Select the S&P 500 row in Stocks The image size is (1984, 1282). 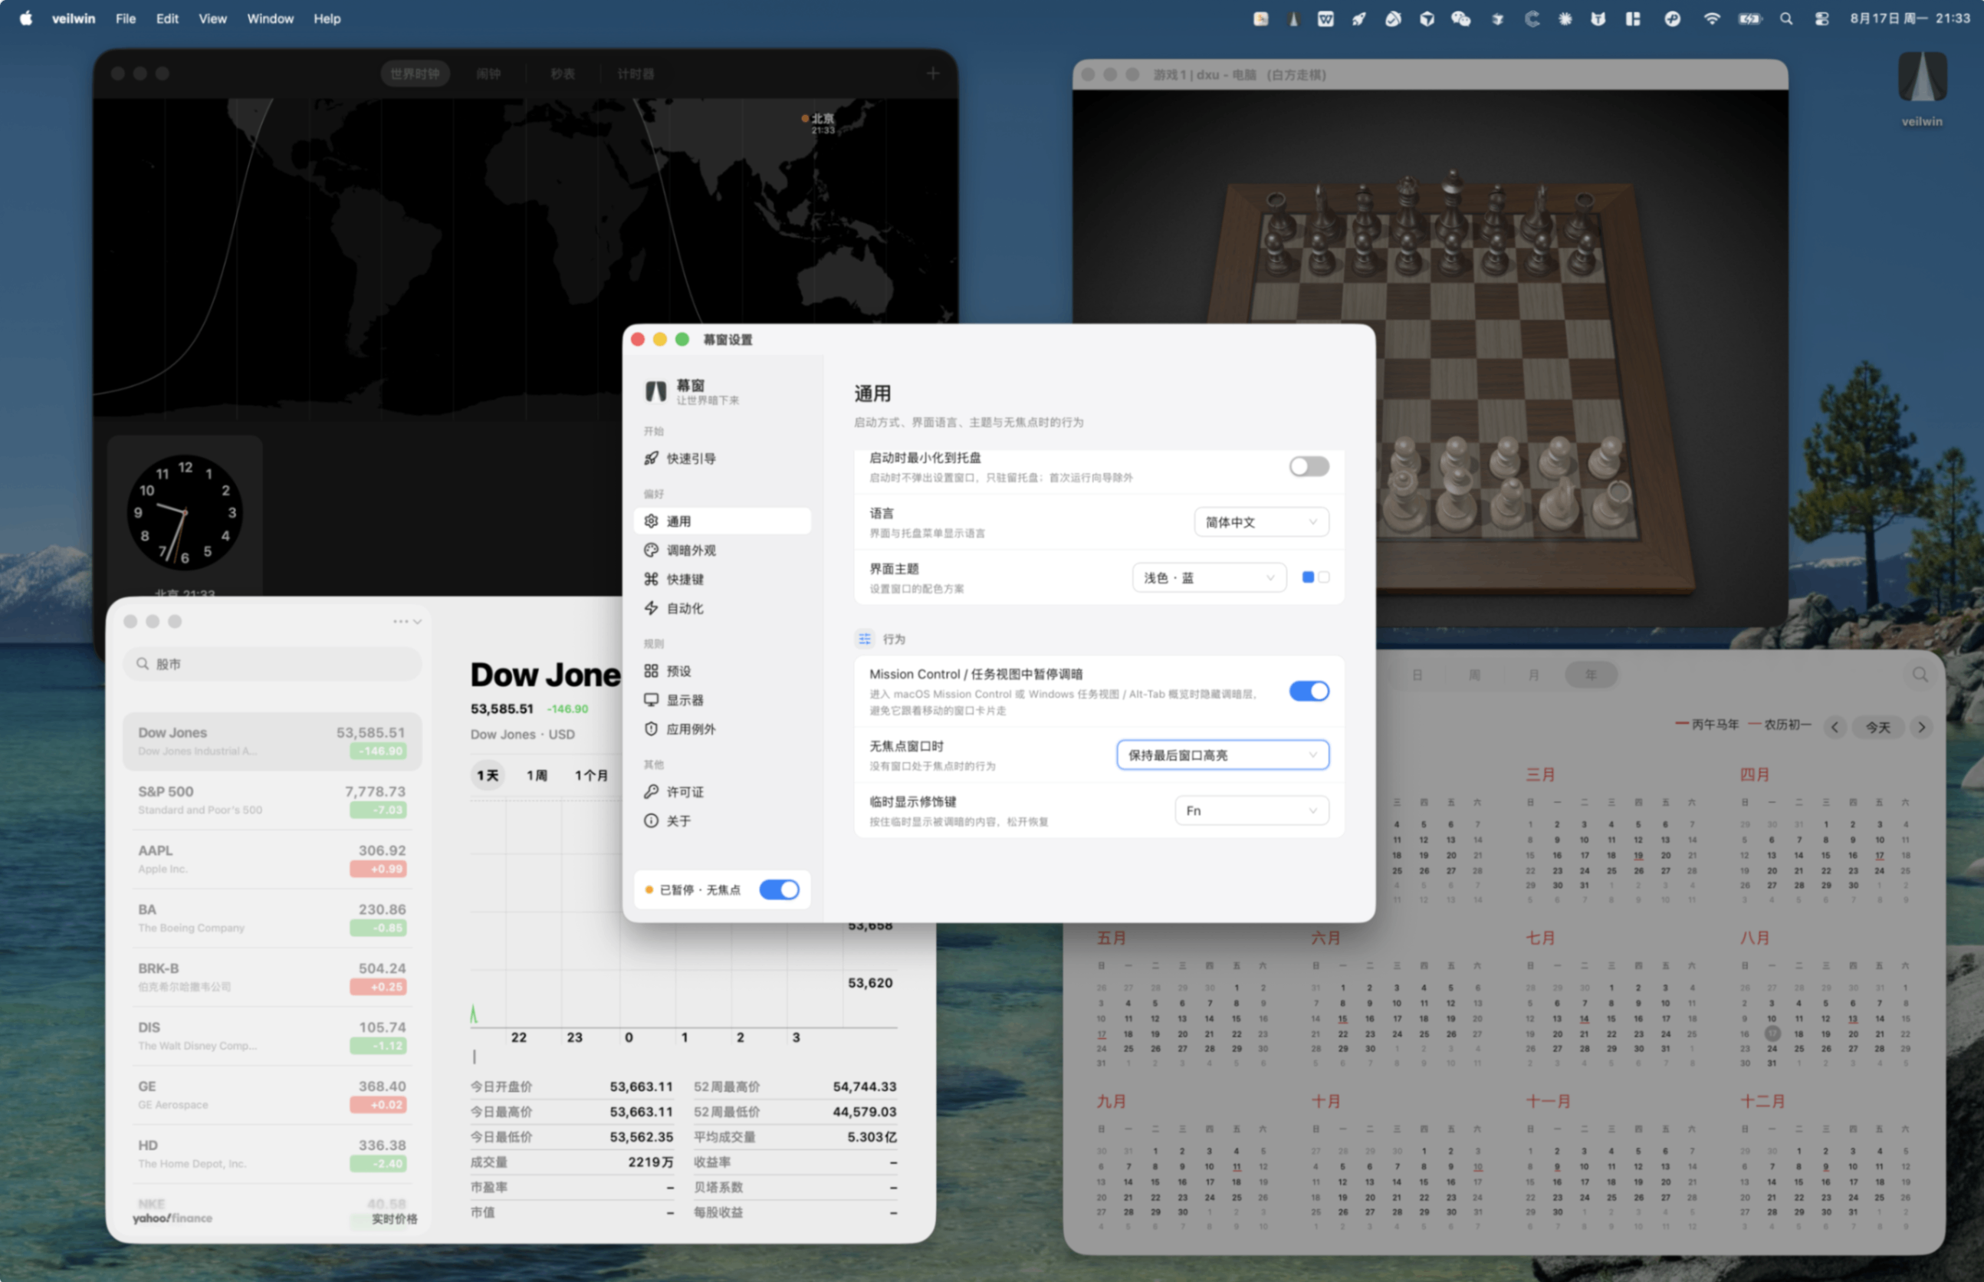point(272,800)
